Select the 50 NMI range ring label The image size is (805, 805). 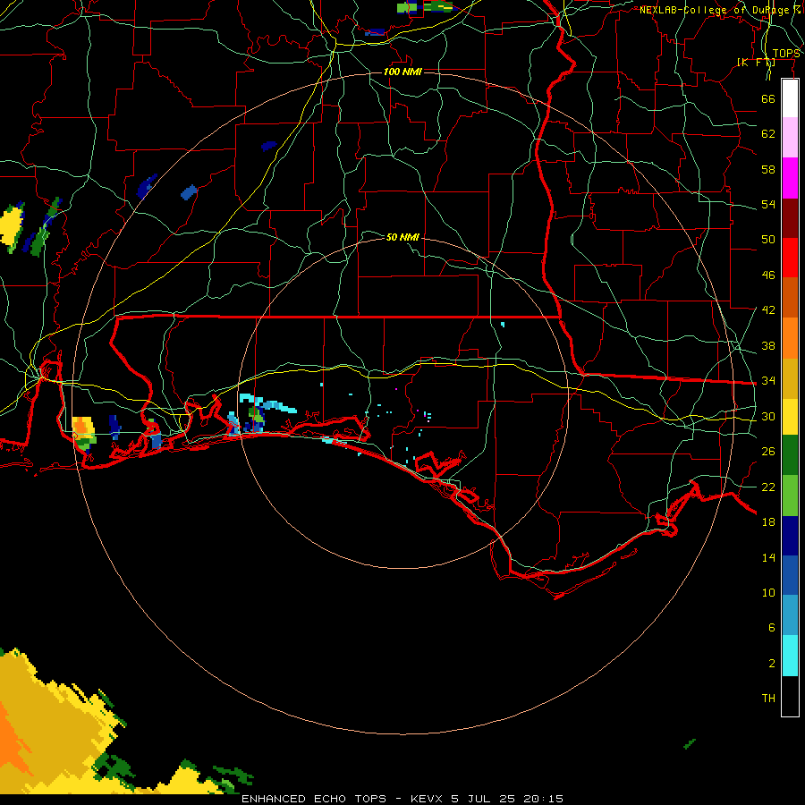(x=402, y=237)
